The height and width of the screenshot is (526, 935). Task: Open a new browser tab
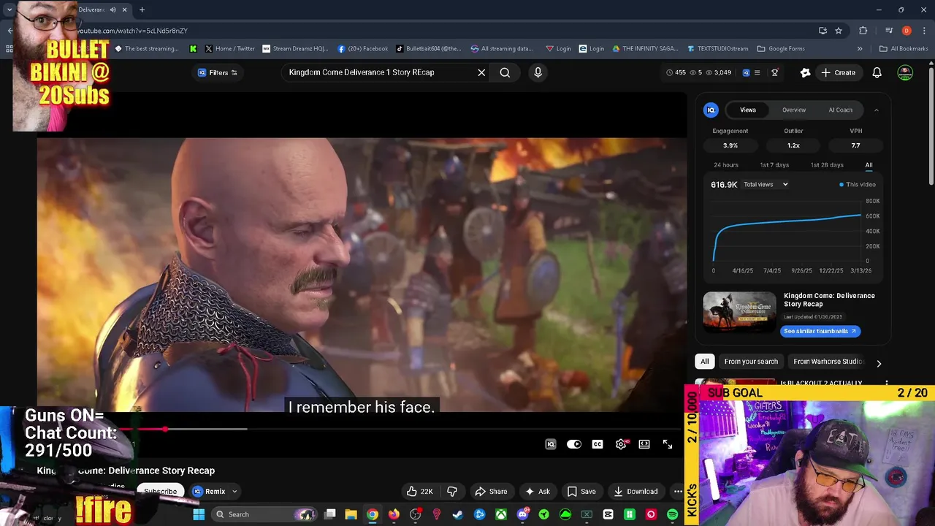pos(142,9)
